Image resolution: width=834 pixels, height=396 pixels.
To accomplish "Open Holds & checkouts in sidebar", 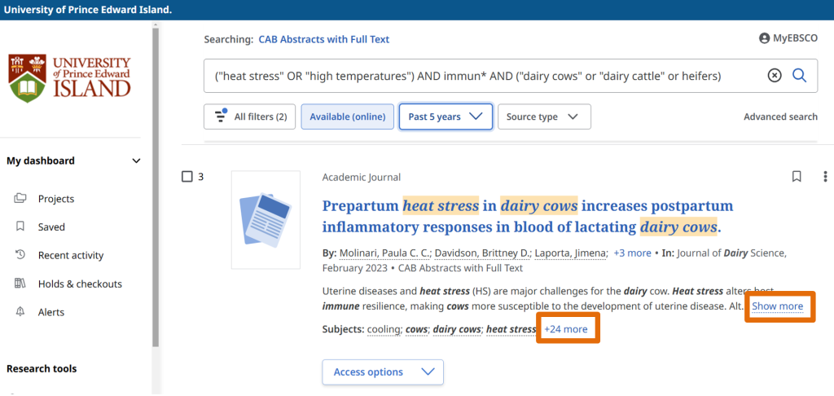I will pyautogui.click(x=79, y=284).
